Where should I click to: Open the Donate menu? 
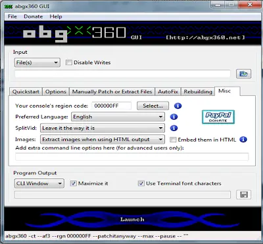[34, 16]
